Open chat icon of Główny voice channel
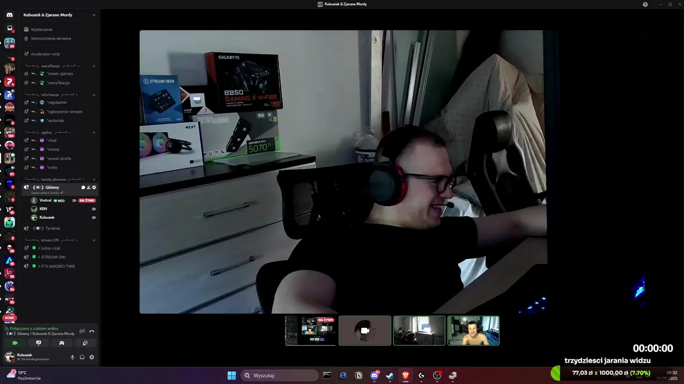 pos(83,187)
